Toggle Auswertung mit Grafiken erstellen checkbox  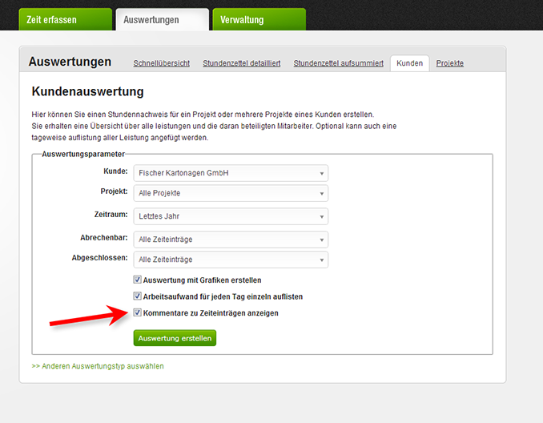click(138, 280)
